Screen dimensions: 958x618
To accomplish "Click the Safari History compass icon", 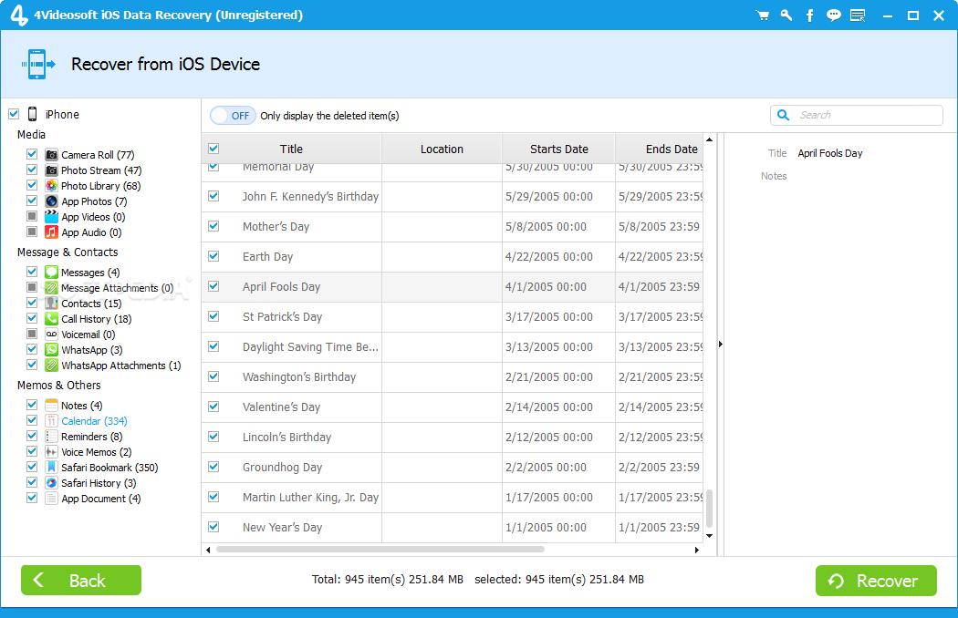I will click(51, 482).
